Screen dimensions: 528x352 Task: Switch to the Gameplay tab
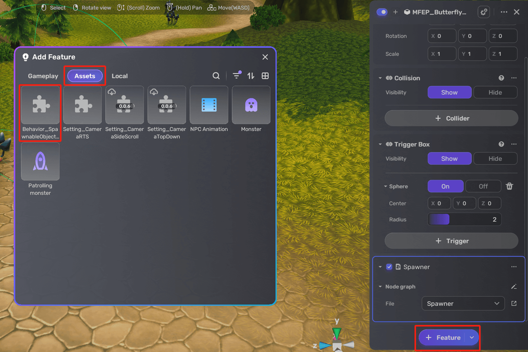coord(43,76)
